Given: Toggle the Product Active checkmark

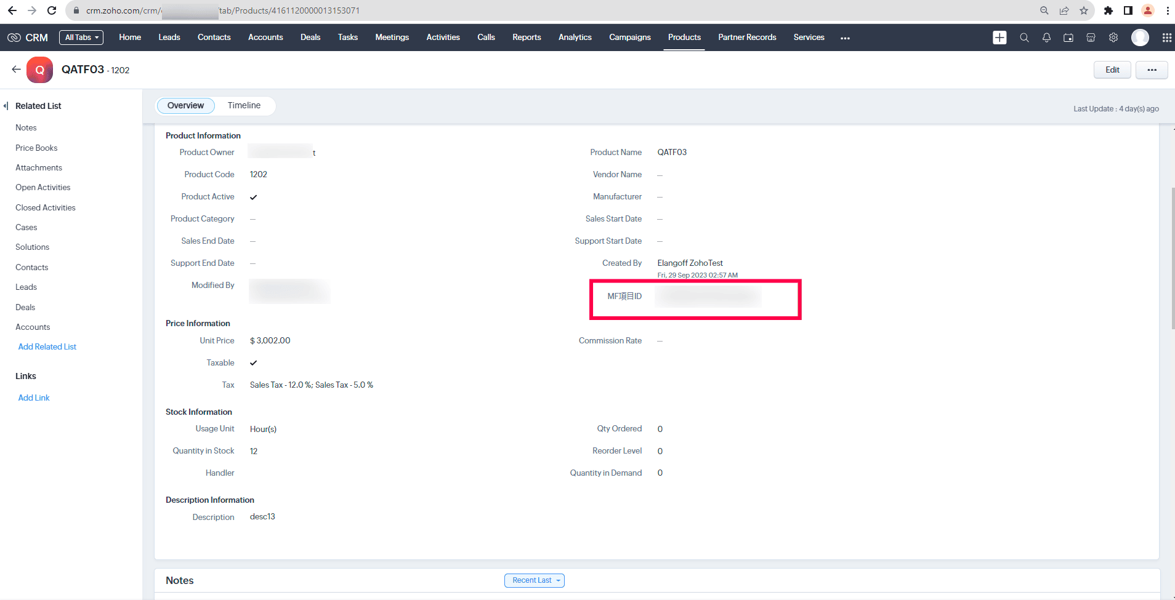Looking at the screenshot, I should tap(254, 197).
